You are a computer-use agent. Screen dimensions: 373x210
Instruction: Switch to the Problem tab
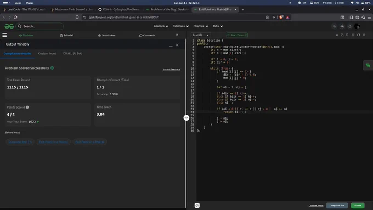pyautogui.click(x=26, y=35)
